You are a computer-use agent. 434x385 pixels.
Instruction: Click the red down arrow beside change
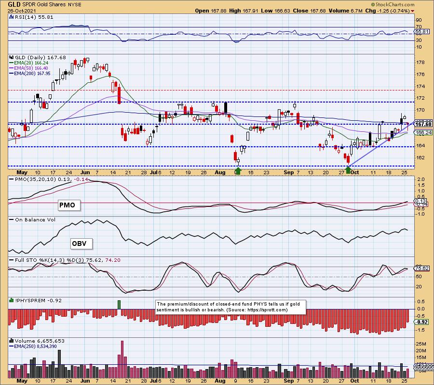(413, 11)
